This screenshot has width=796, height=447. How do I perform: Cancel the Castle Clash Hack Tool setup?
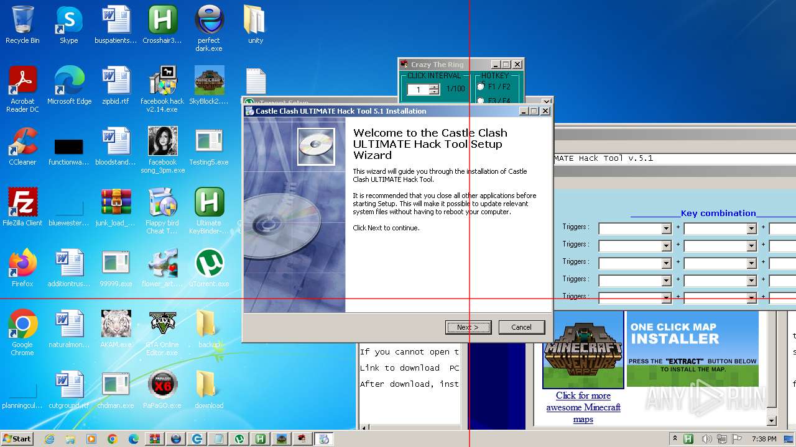click(x=522, y=327)
